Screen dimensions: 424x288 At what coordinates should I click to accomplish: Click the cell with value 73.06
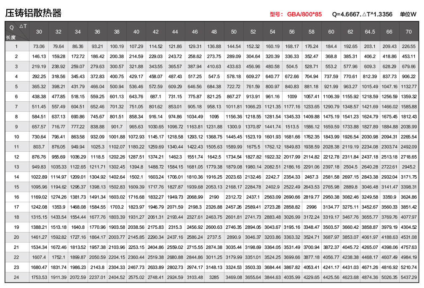click(39, 47)
